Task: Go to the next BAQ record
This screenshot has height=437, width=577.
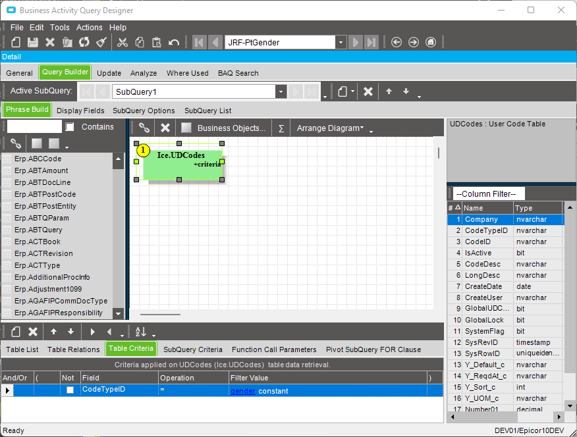Action: 356,42
